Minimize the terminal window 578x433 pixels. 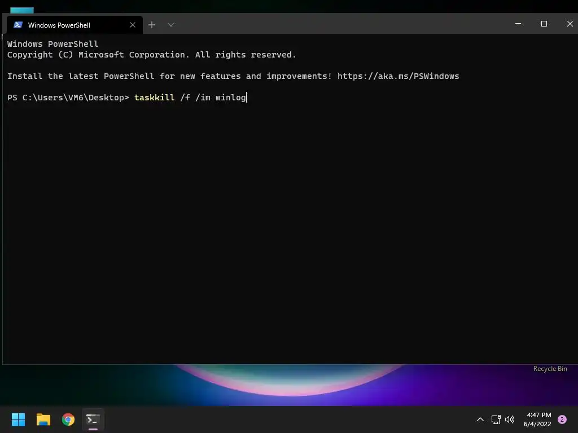click(x=518, y=24)
